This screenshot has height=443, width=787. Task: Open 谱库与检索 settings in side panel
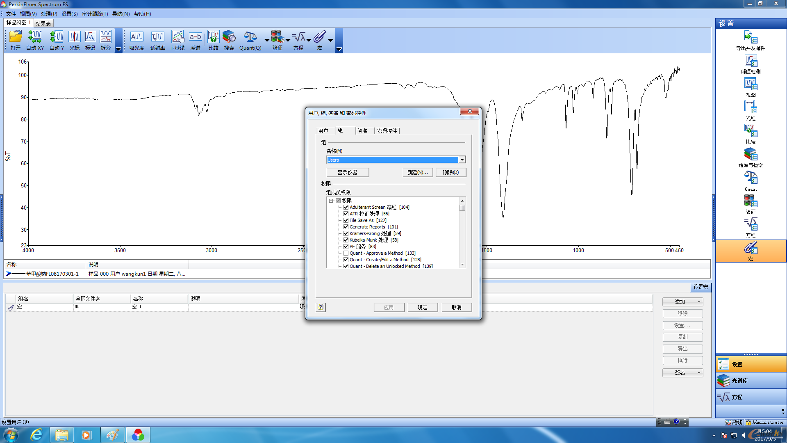click(x=751, y=158)
